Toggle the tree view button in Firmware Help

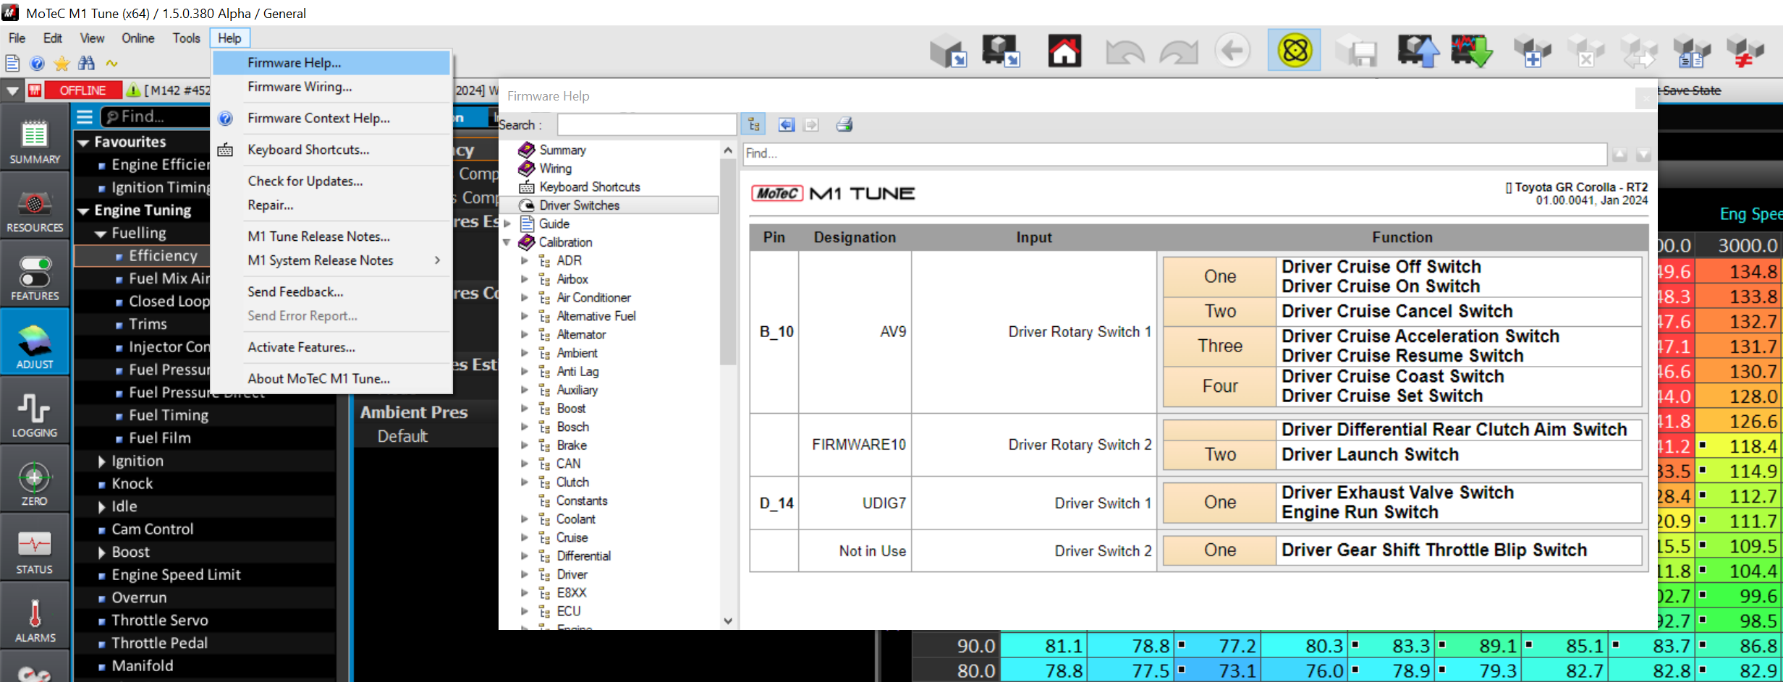[x=754, y=125]
